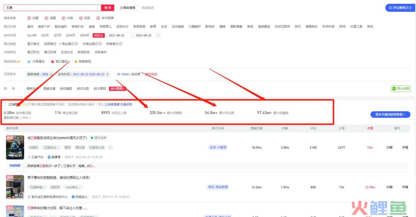Select the 旅游出行 note category
This screenshot has height=217, width=416.
122,27
